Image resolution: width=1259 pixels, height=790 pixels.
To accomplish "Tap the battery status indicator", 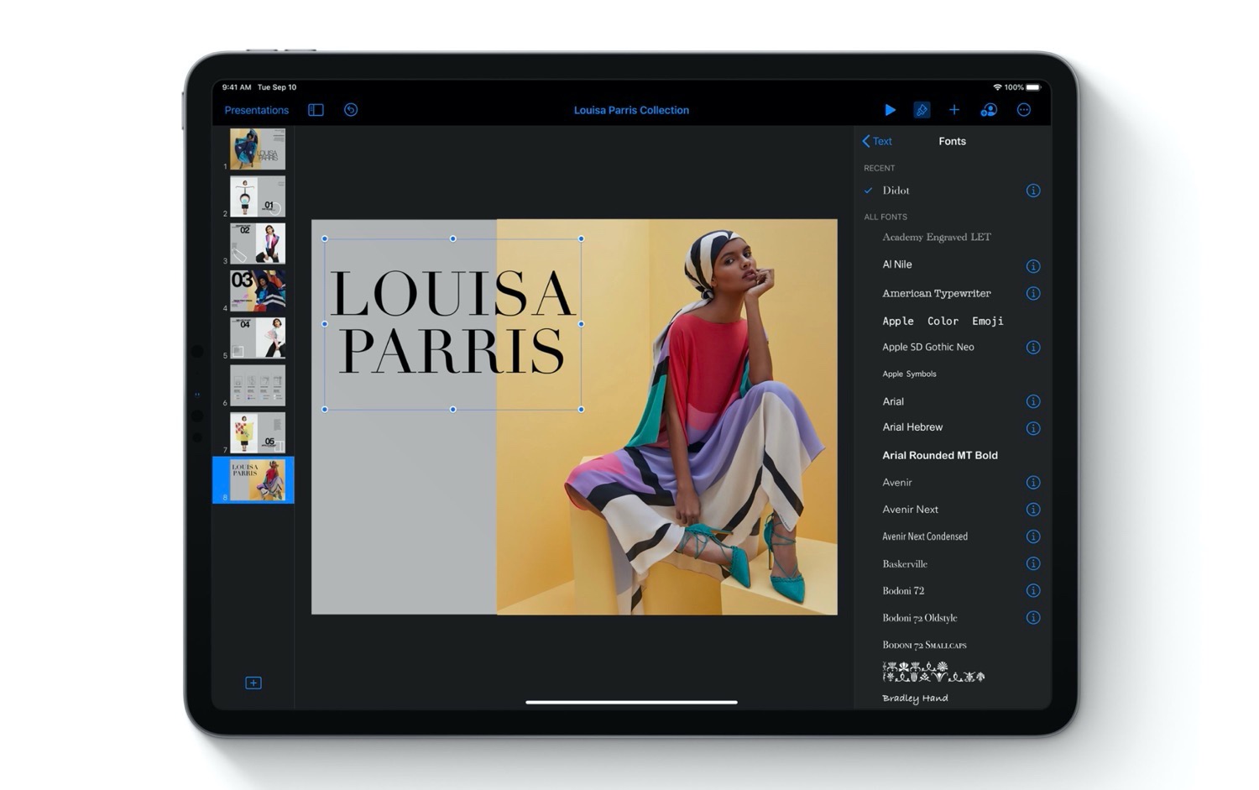I will 1033,87.
